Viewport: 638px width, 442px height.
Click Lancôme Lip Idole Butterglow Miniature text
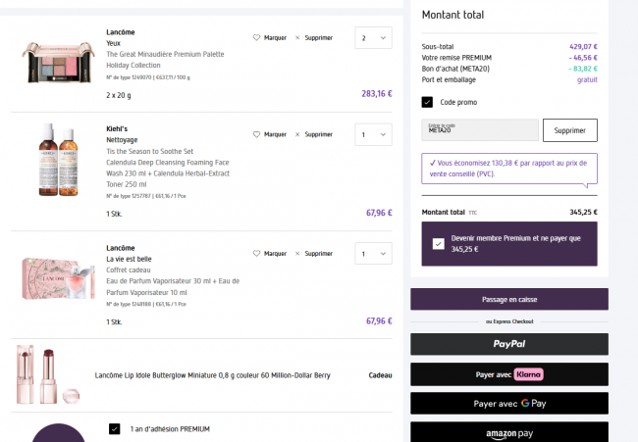[x=212, y=375]
